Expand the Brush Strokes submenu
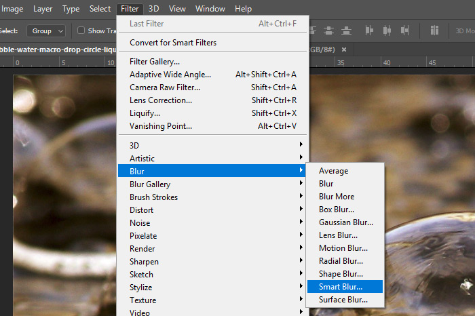 point(212,197)
